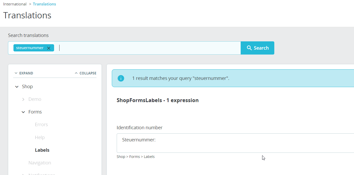Expand the Demo chevron arrow

point(23,99)
